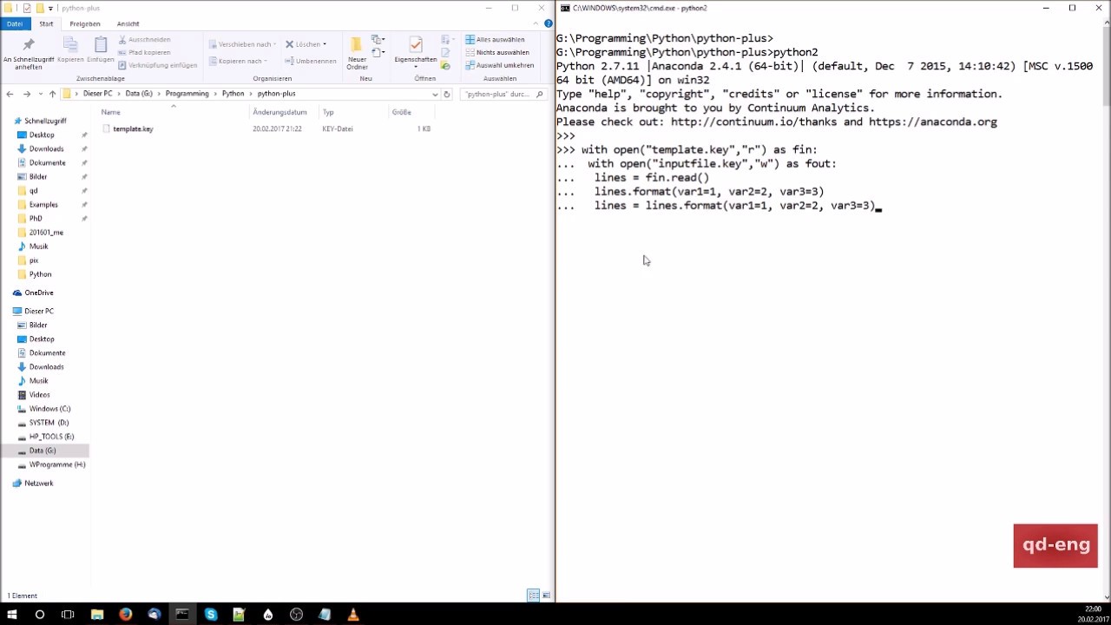1111x625 pixels.
Task: Click Auswahl umkehren
Action: [x=499, y=65]
